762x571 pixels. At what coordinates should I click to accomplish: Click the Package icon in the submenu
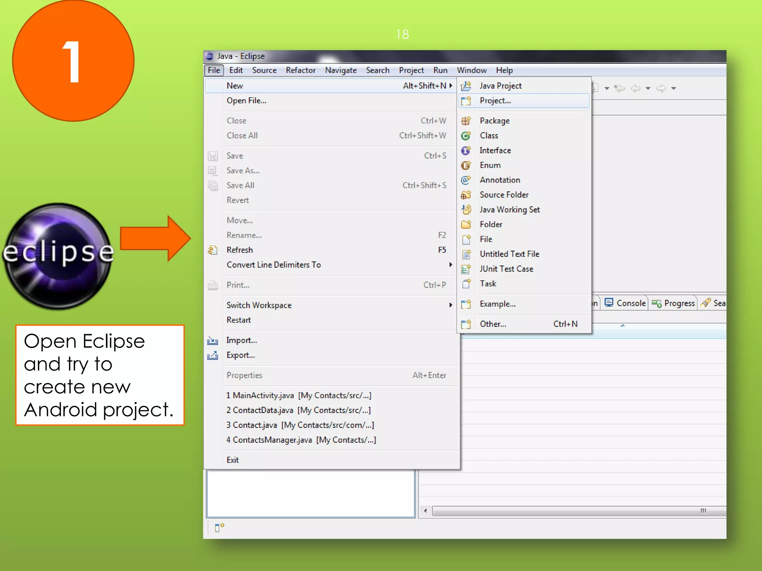click(466, 121)
